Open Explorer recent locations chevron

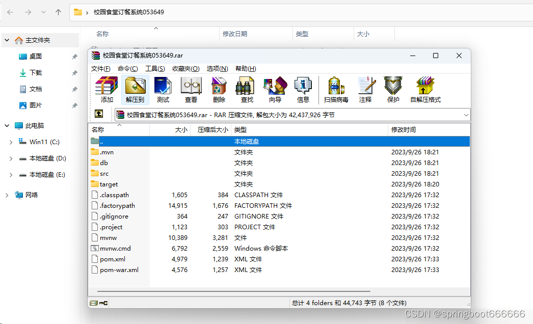(43, 12)
